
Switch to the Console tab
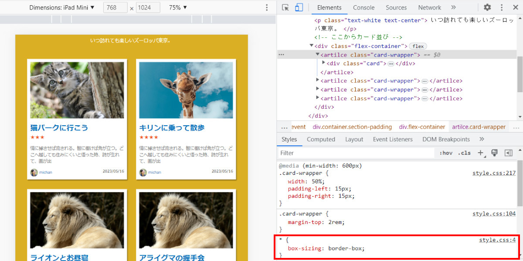point(363,7)
